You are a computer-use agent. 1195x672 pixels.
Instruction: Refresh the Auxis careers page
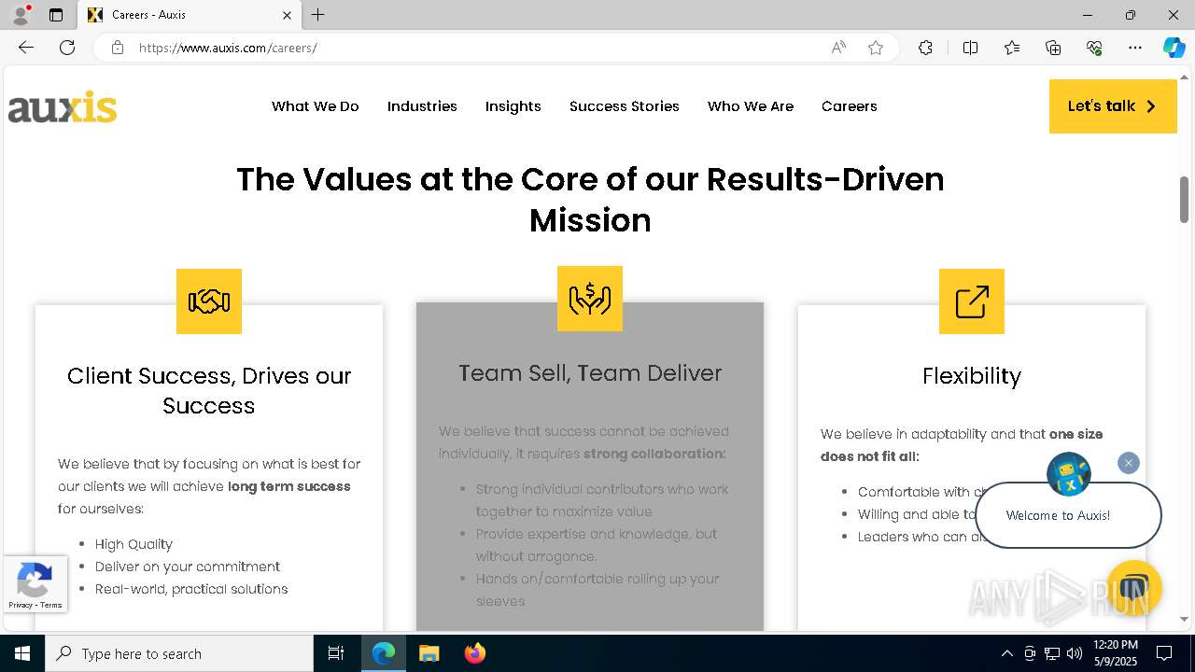coord(67,48)
